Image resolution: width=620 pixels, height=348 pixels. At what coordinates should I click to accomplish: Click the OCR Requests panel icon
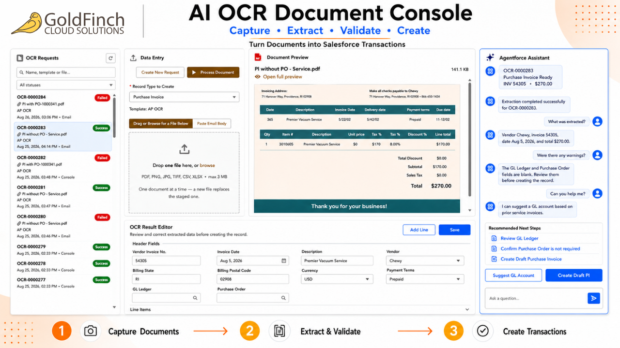pos(20,58)
